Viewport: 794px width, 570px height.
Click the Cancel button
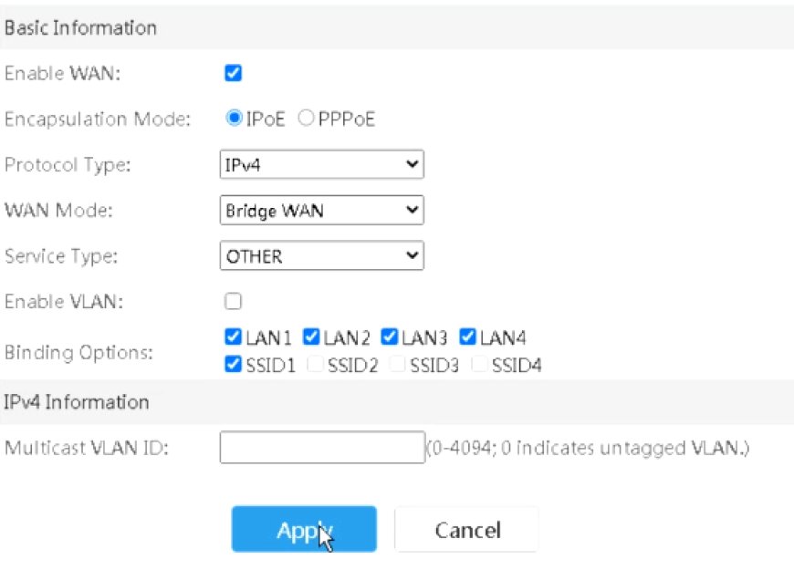pos(467,530)
